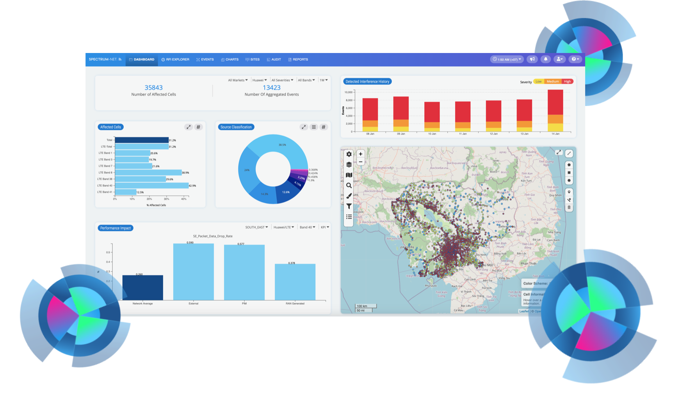Select the paintbrush color tool on map
The width and height of the screenshot is (687, 410).
click(349, 196)
